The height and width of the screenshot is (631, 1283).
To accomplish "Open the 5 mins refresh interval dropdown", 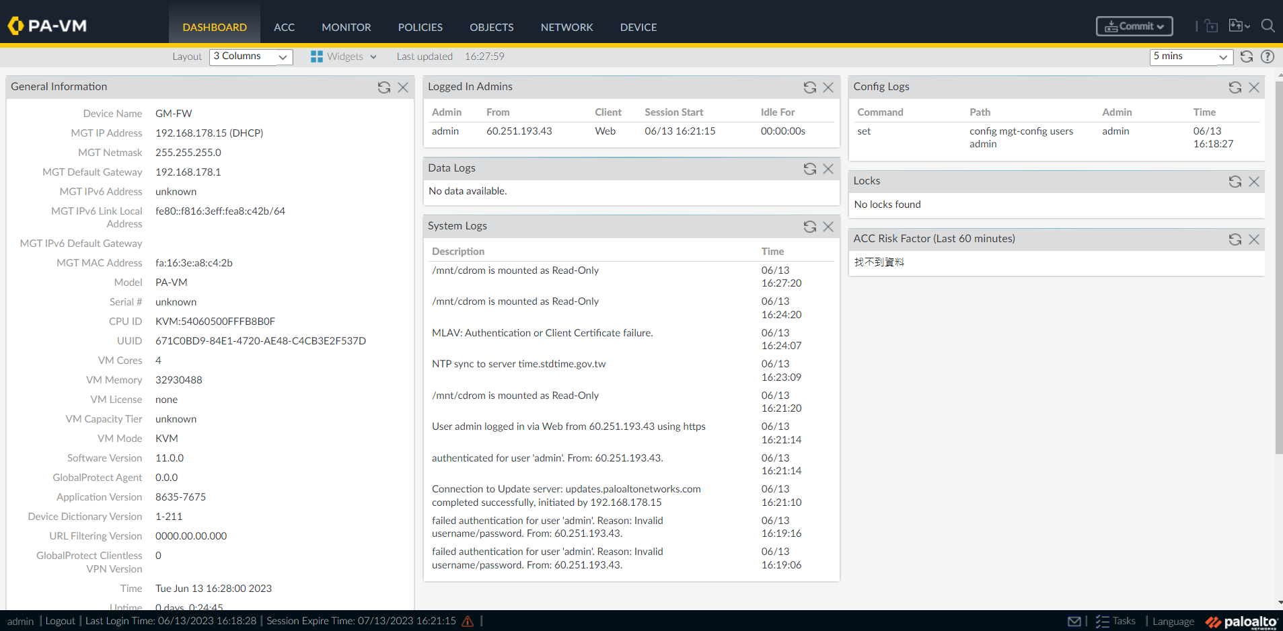I will pyautogui.click(x=1191, y=57).
